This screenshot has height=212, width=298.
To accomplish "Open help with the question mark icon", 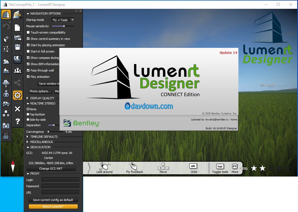I will (18, 121).
